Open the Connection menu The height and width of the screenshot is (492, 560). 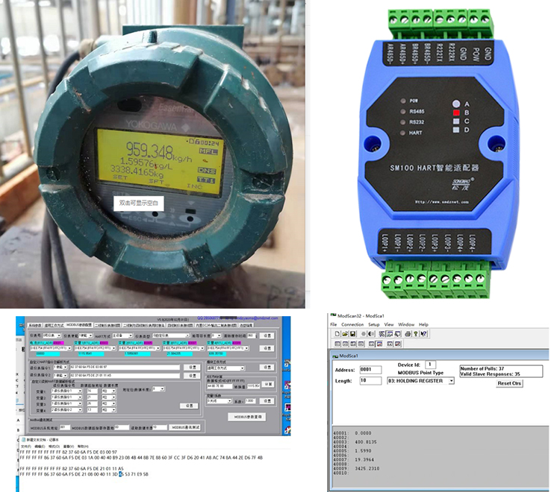click(352, 325)
